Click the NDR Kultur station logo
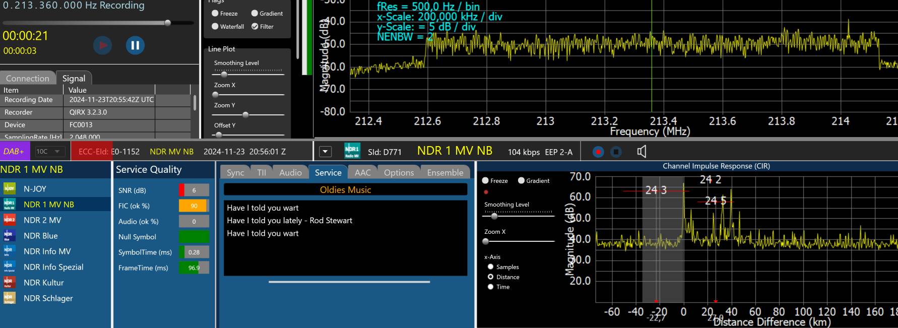Viewport: 898px width, 328px height. (9, 283)
